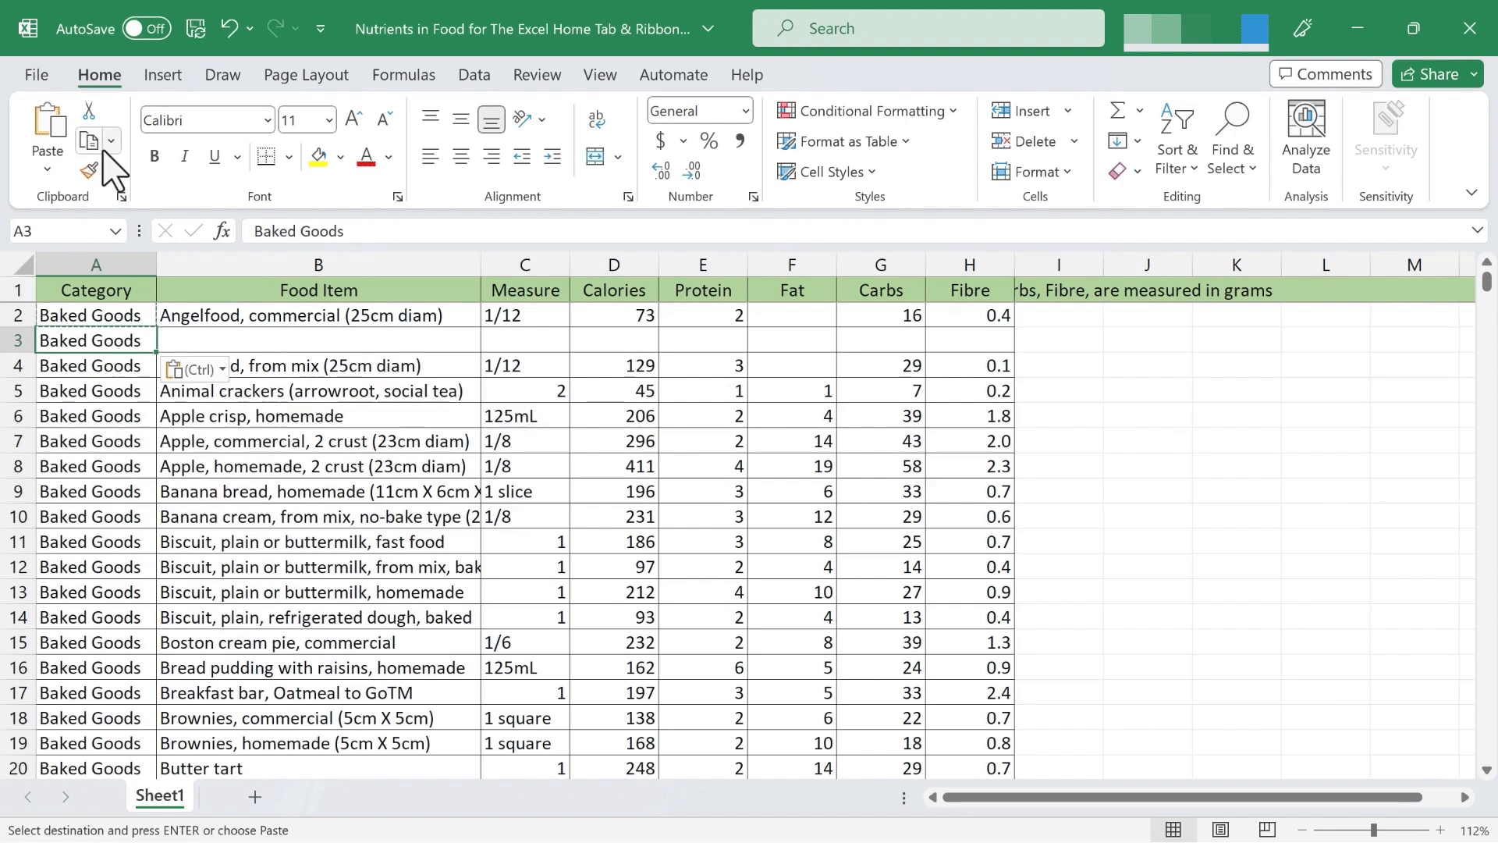Toggle italic on the selected cell
This screenshot has width=1498, height=843.
pos(185,156)
